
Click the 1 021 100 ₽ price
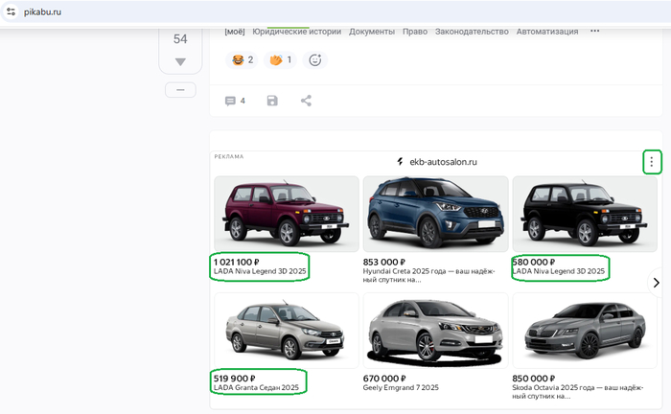[236, 263]
